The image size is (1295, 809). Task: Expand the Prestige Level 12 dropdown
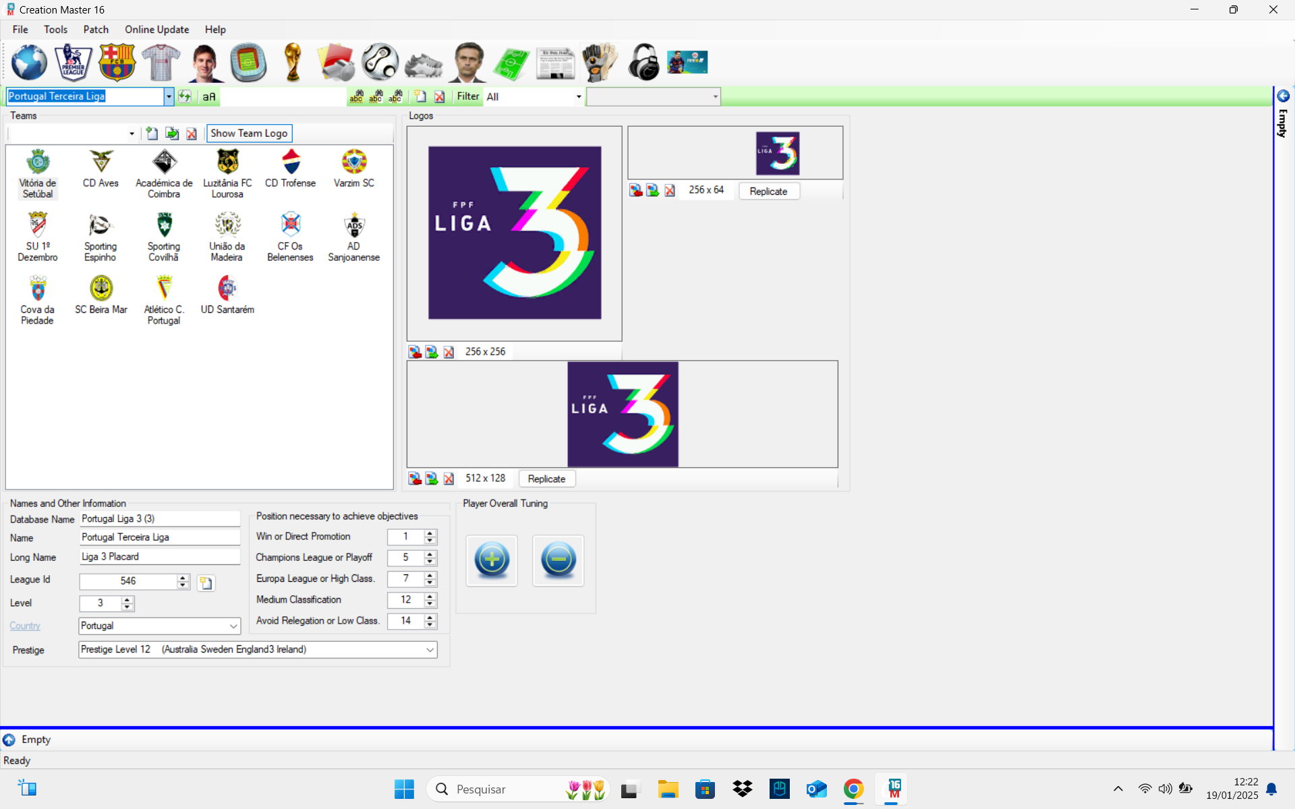(x=430, y=650)
